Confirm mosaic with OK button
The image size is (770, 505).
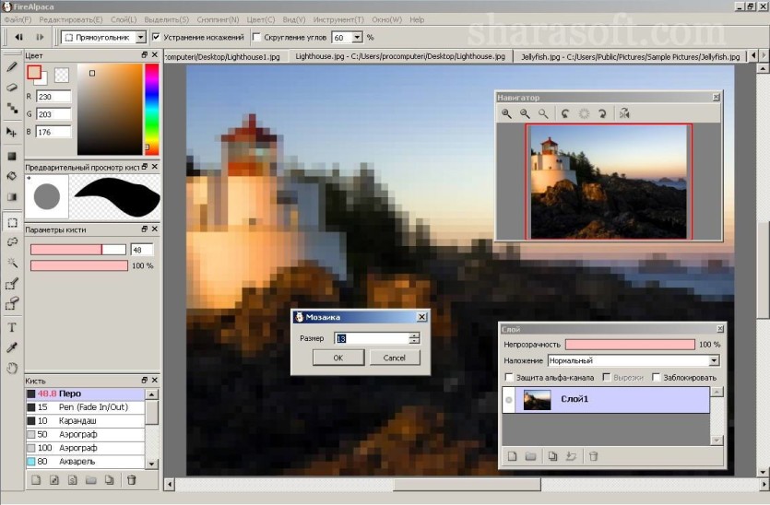pos(338,358)
